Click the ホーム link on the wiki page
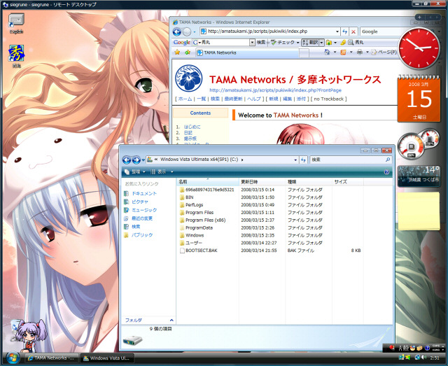Image resolution: width=448 pixels, height=366 pixels. 185,99
